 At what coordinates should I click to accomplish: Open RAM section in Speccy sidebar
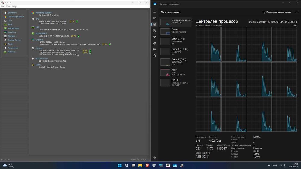coord(10,24)
